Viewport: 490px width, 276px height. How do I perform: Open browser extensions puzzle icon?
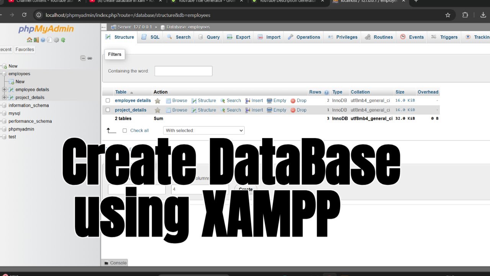(x=465, y=15)
